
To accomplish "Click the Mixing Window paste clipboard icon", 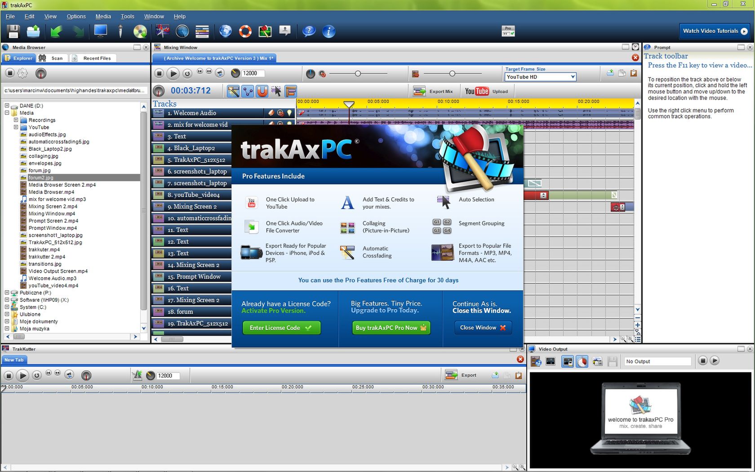I will [634, 73].
